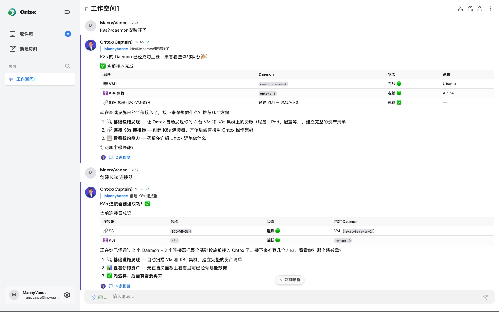The image size is (499, 312).
Task: Open the 5 条回复 thread replies
Action: (x=123, y=286)
